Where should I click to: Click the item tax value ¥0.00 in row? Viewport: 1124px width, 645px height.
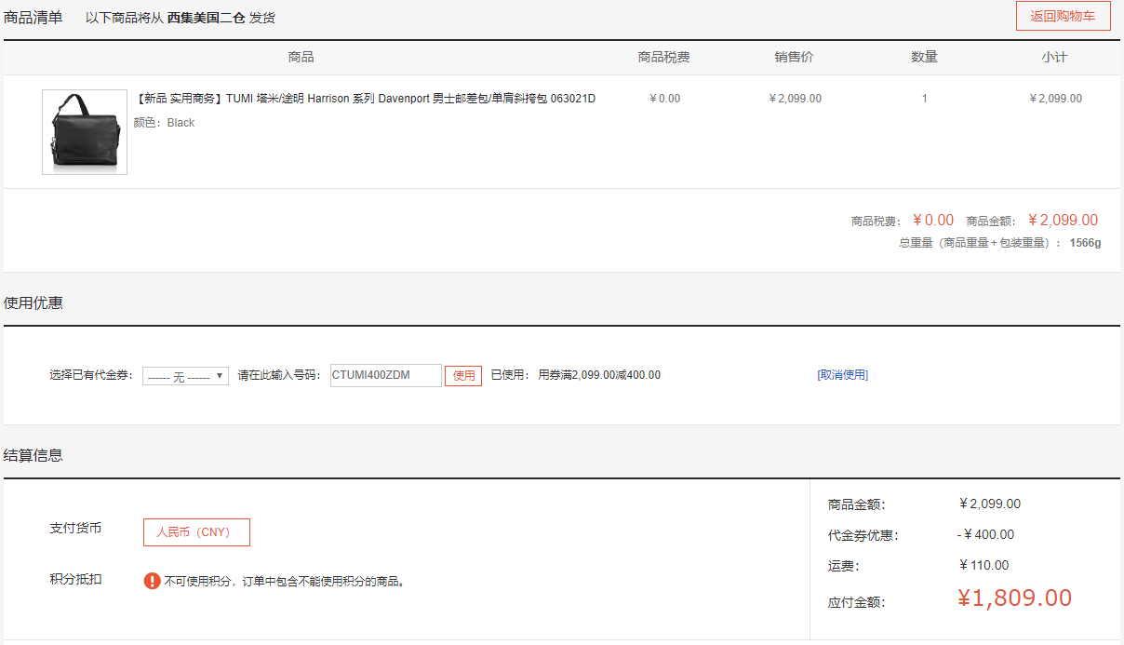[664, 99]
